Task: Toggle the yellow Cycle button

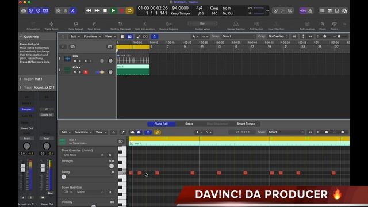Action: tap(129, 10)
